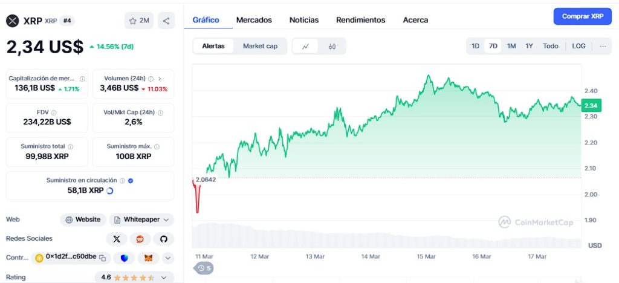Click the share icon next to XRP
This screenshot has width=619, height=283.
[x=166, y=21]
